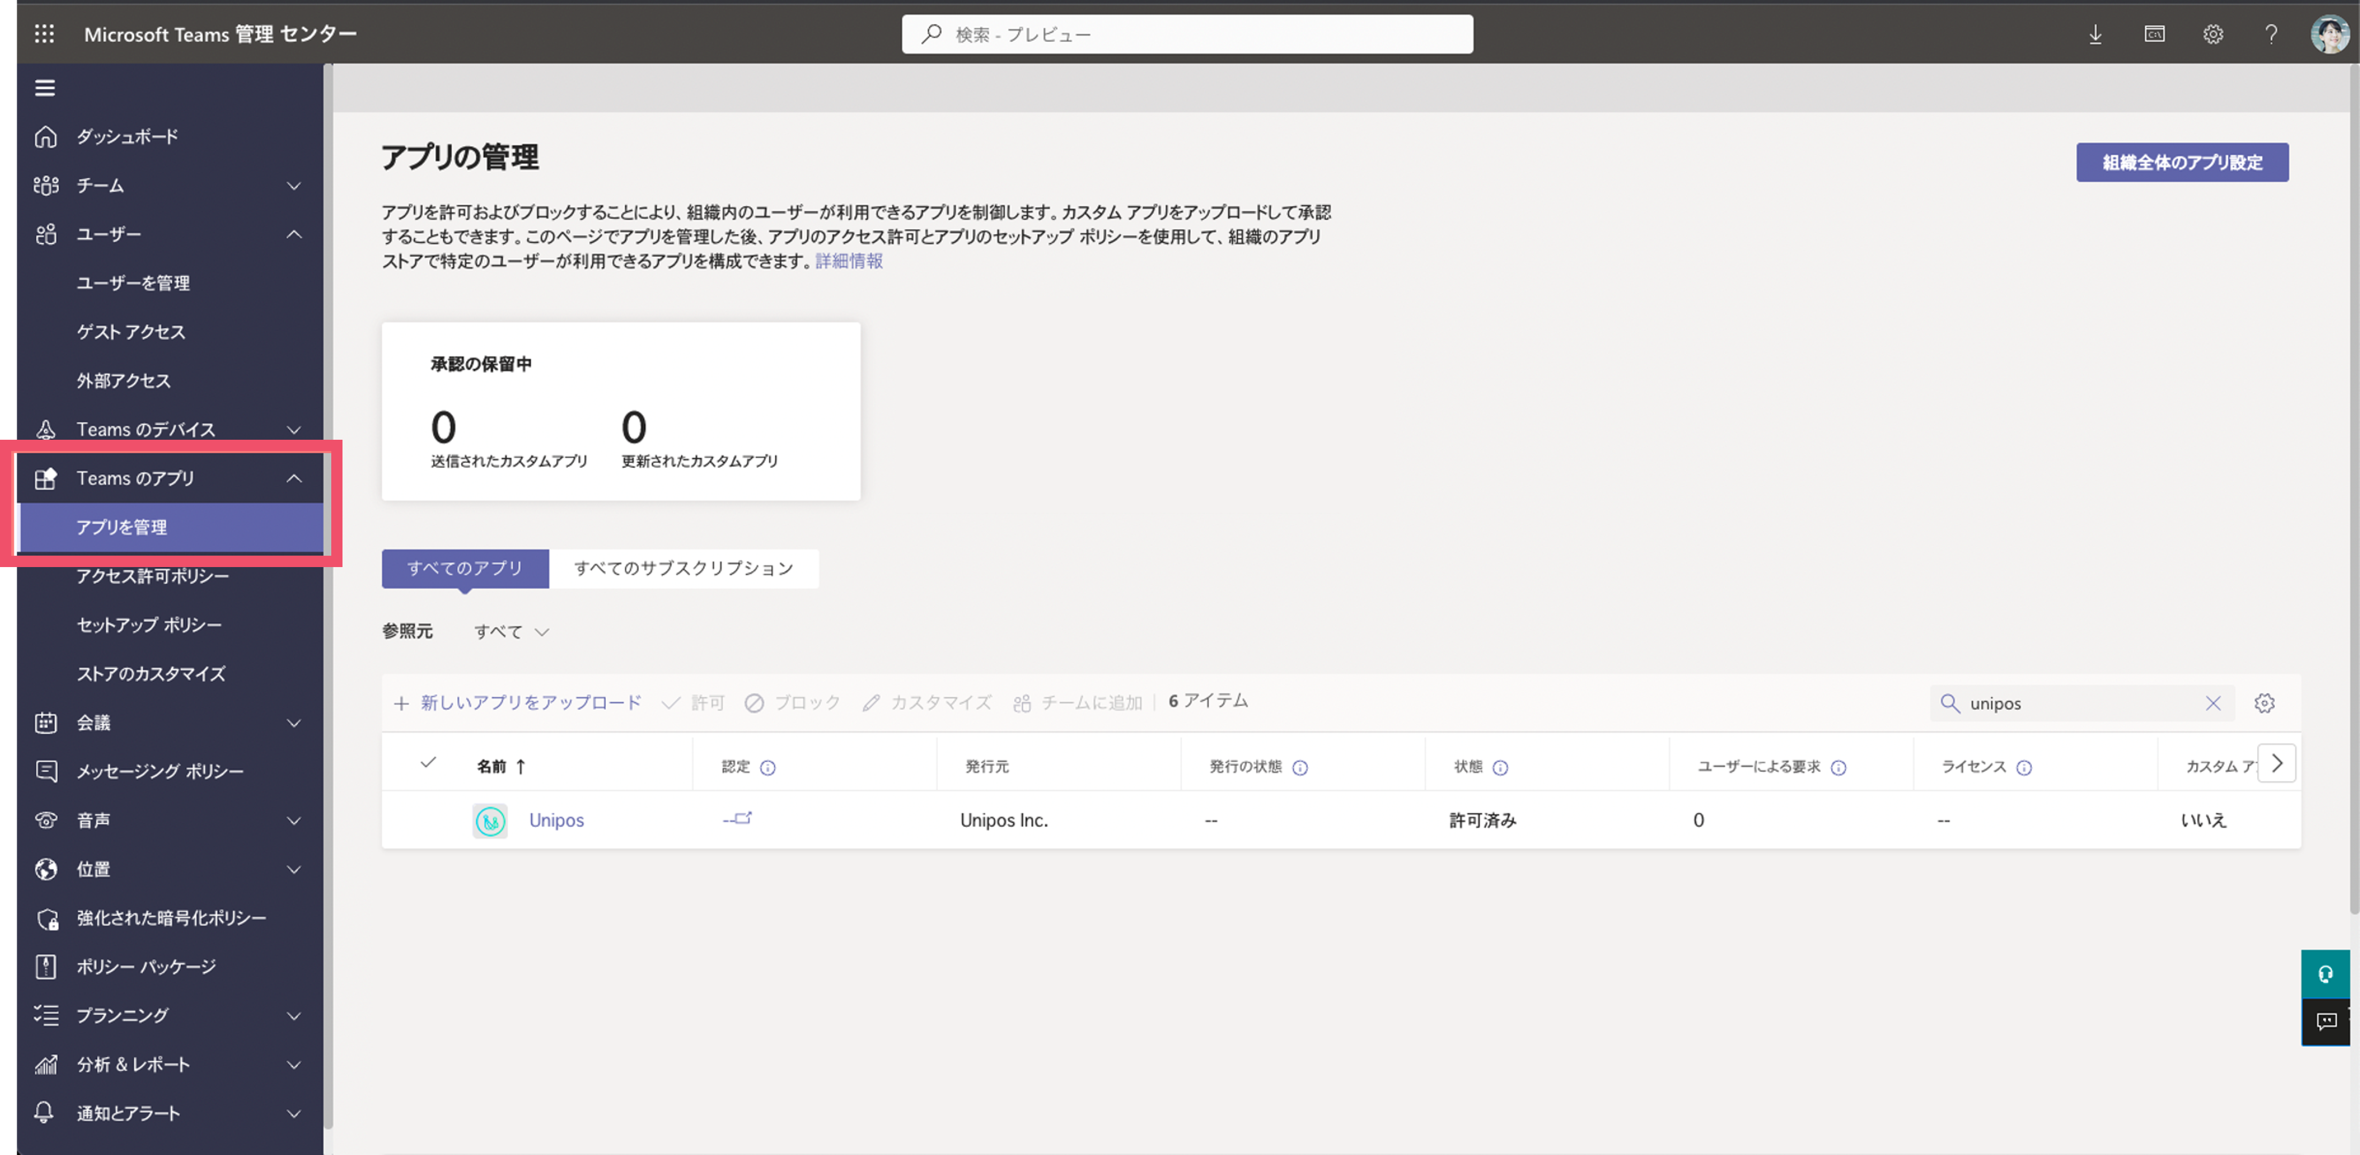
Task: Open table column settings gear icon
Action: coord(2265,703)
